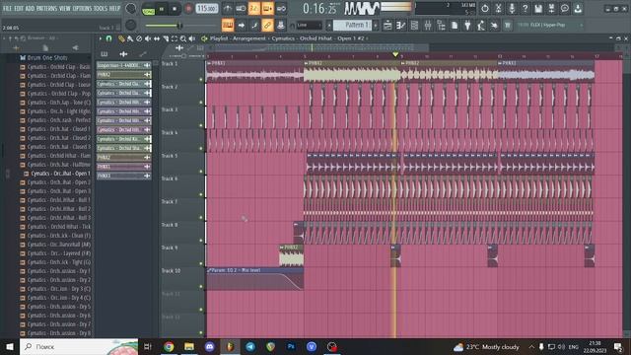Open the Playlist view icon

387,26
